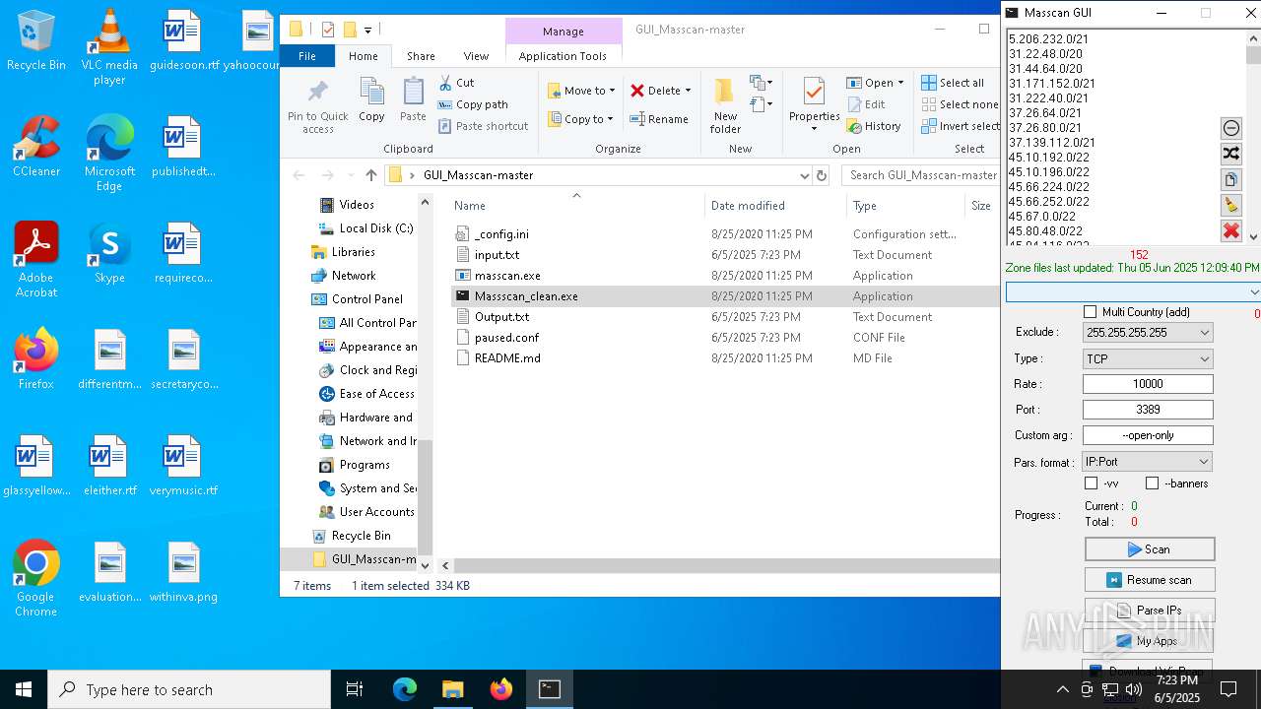Switch to the Share ribbon tab
Image resolution: width=1261 pixels, height=709 pixels.
tap(421, 56)
